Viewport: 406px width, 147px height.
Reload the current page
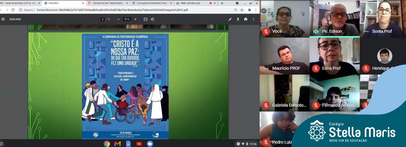(x=13, y=10)
